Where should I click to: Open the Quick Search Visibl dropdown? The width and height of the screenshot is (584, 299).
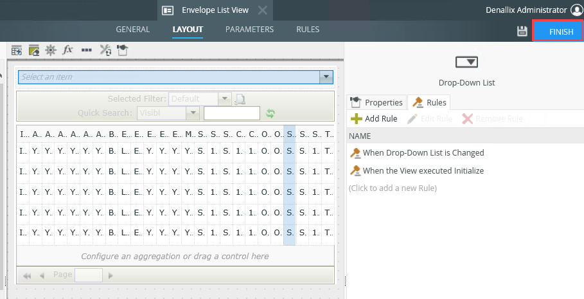click(x=193, y=113)
